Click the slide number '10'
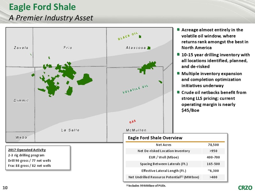The image size is (255, 191). [5, 187]
